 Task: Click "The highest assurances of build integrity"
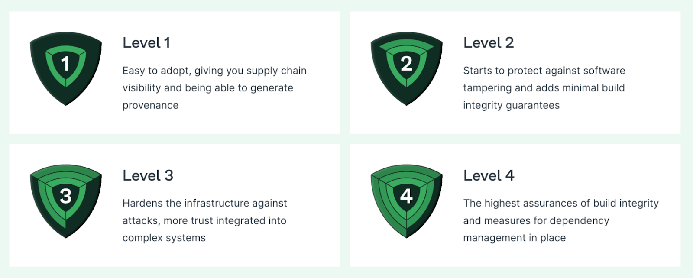click(x=560, y=203)
